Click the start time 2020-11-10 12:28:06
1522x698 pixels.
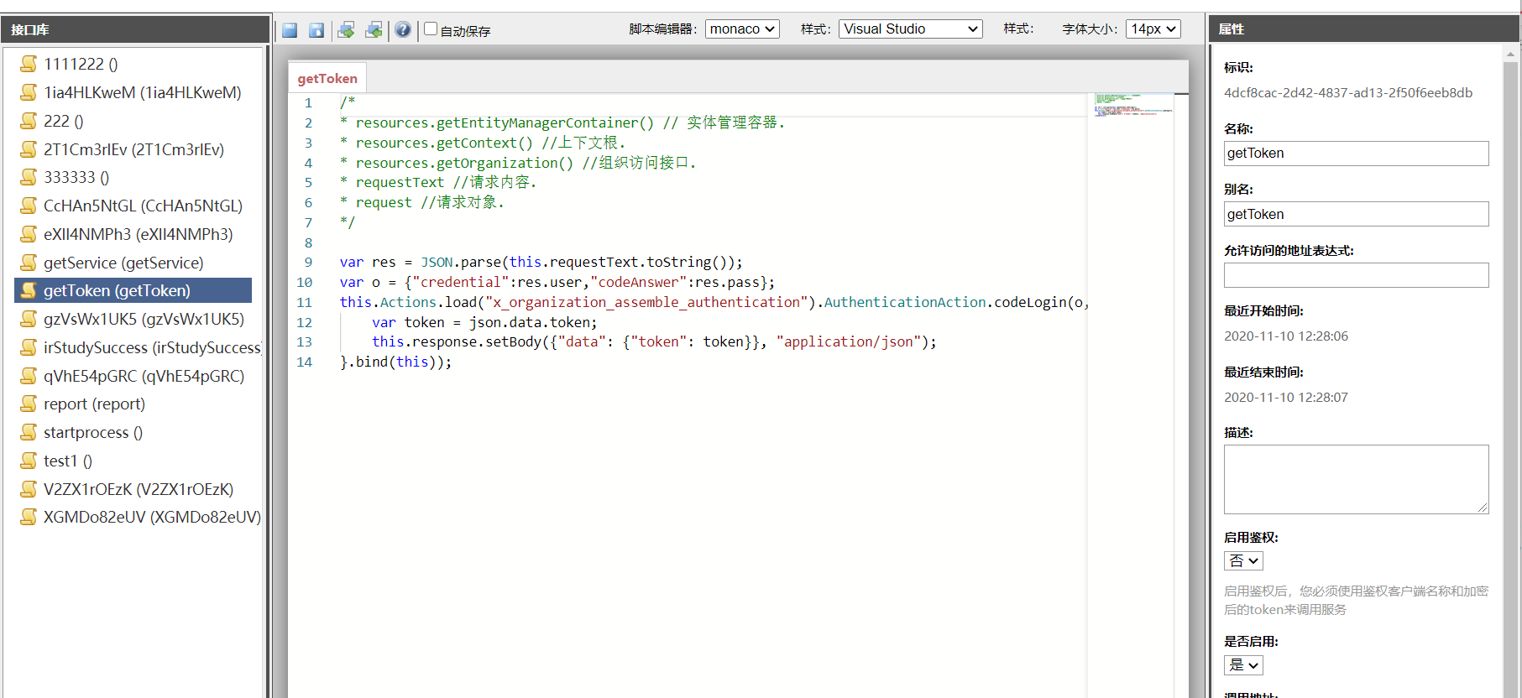pos(1286,336)
